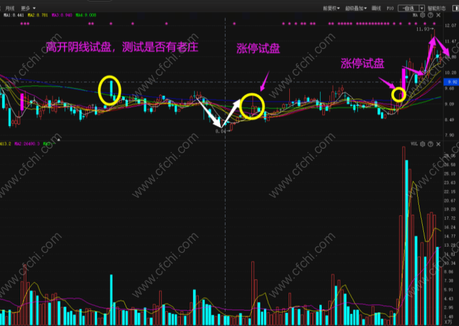Image resolution: width=459 pixels, height=326 pixels.
Task: Toggle the side panel layout icon
Action: [455, 8]
